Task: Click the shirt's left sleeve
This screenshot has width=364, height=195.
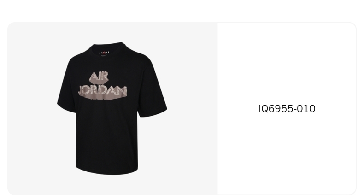Action: point(67,93)
